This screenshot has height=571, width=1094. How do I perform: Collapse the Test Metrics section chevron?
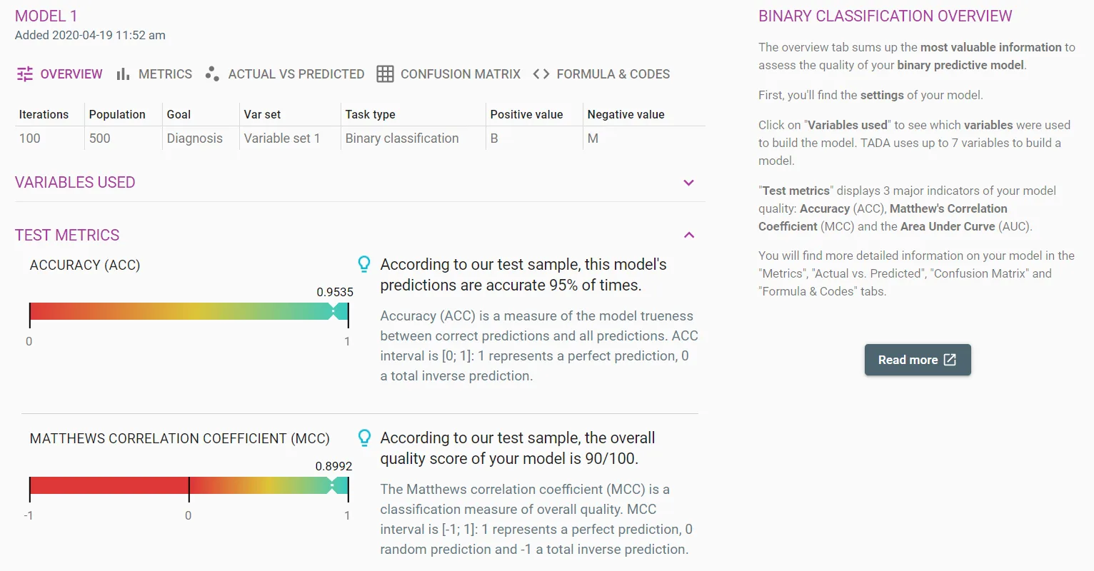pos(689,235)
